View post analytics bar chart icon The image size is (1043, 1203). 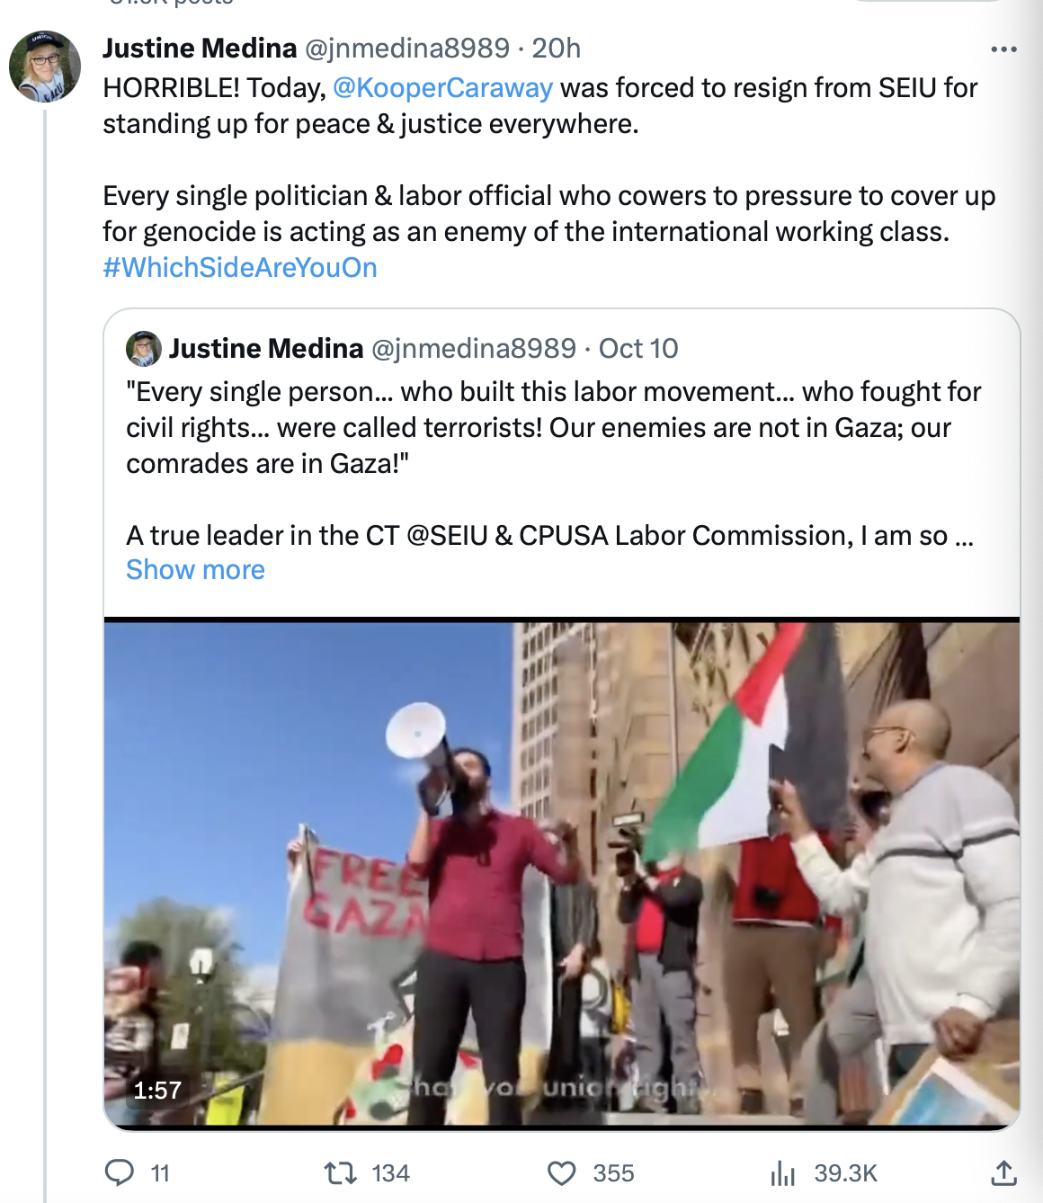(x=783, y=1173)
